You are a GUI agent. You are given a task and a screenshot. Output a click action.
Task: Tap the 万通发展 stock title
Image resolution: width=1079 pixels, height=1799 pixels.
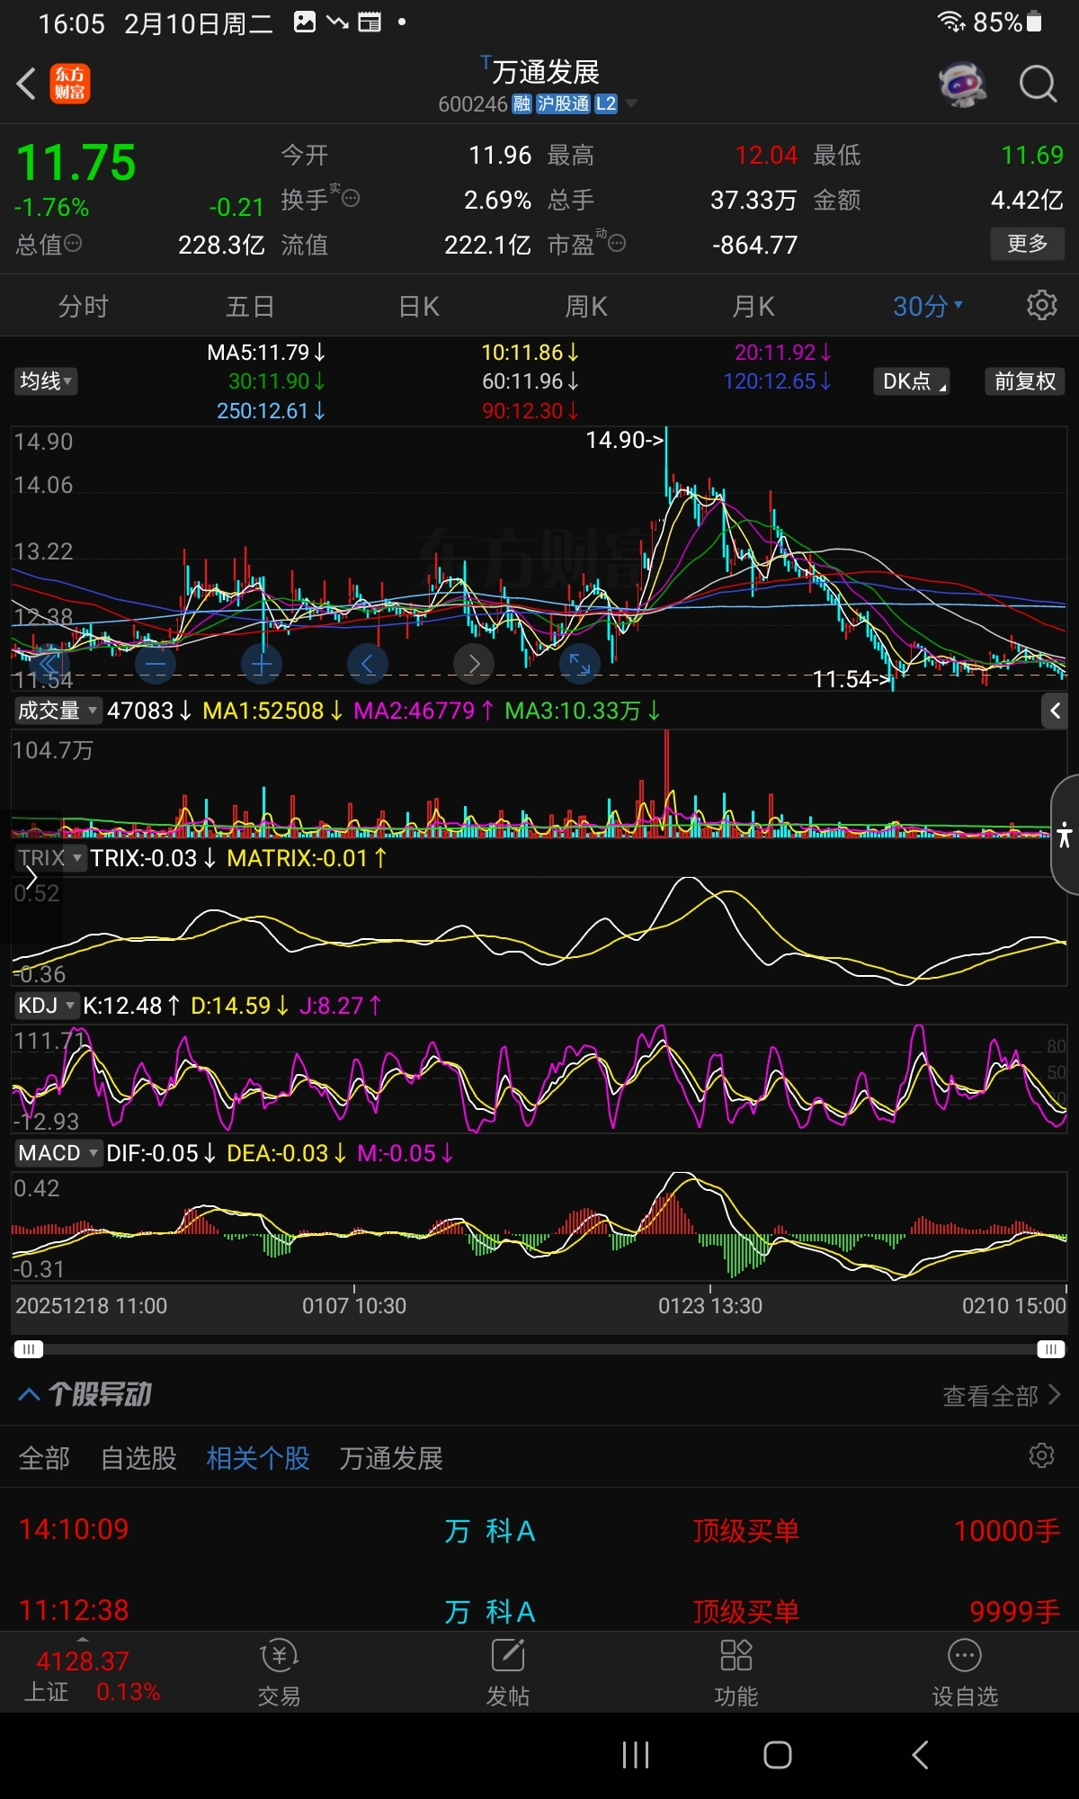(x=545, y=72)
